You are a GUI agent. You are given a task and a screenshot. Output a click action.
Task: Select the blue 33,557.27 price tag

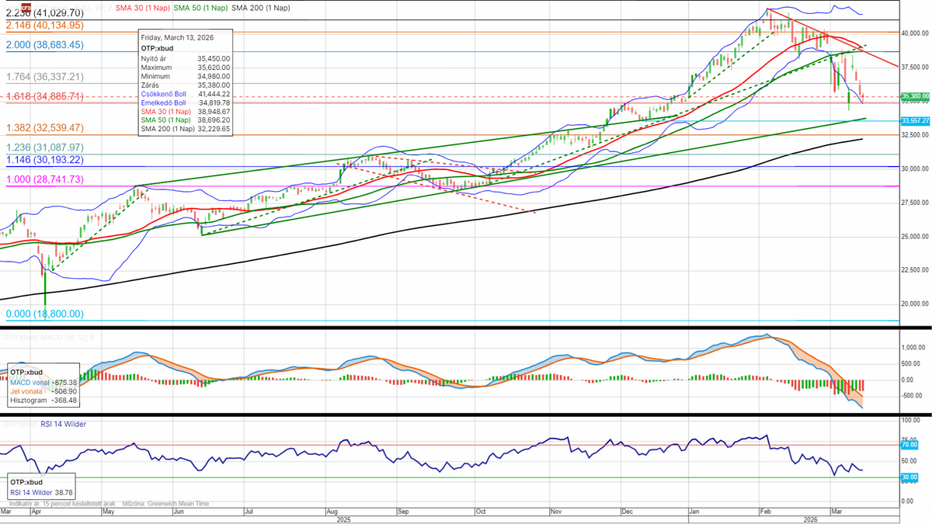(915, 121)
